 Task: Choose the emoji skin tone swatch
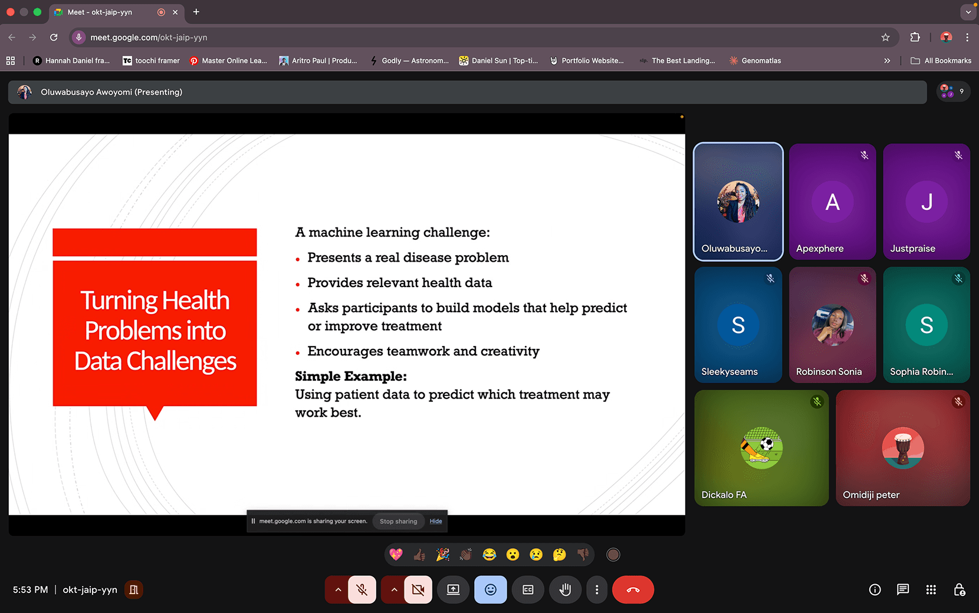613,555
